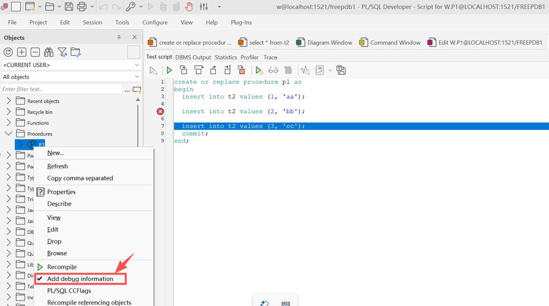
Task: Switch to the Statistics tab
Action: 226,58
